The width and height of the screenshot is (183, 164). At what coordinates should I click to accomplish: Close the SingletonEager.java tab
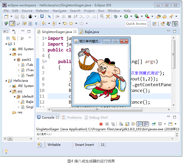point(75,32)
